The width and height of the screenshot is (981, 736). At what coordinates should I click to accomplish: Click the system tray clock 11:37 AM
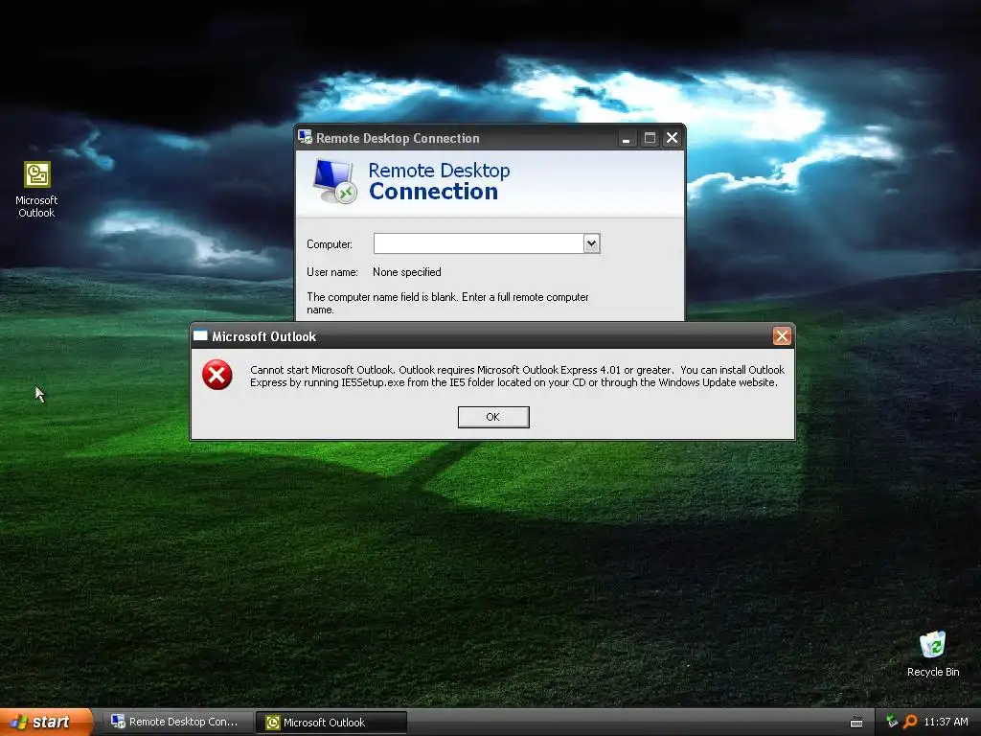tap(946, 722)
